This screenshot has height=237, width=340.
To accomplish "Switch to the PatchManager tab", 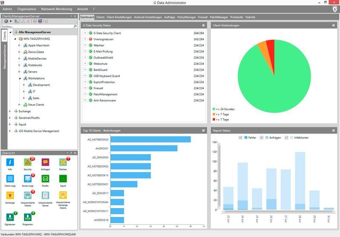I will click(x=219, y=17).
